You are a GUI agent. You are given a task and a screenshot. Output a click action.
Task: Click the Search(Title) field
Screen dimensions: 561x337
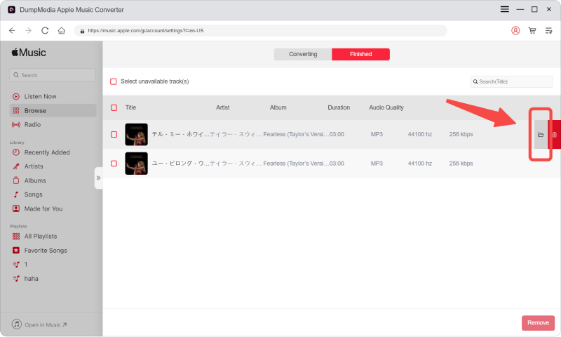point(512,81)
